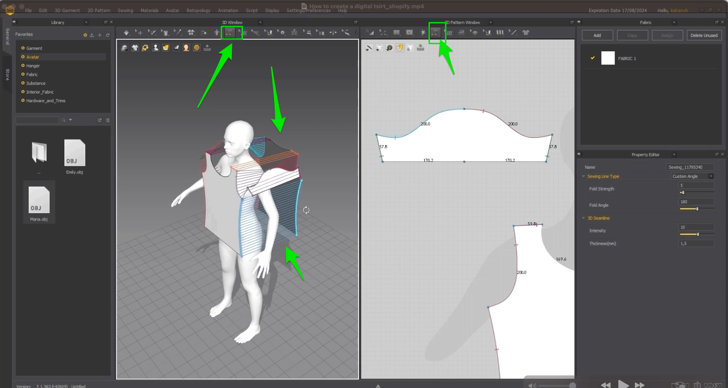The height and width of the screenshot is (388, 728).
Task: Open 2D Pattern Window title dropdown arrow
Action: click(x=491, y=22)
